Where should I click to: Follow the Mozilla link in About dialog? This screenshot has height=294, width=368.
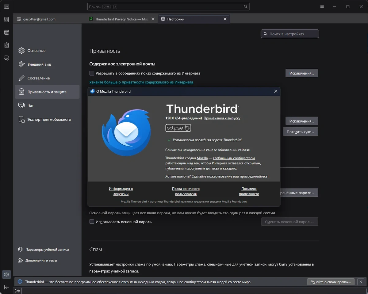pos(202,158)
